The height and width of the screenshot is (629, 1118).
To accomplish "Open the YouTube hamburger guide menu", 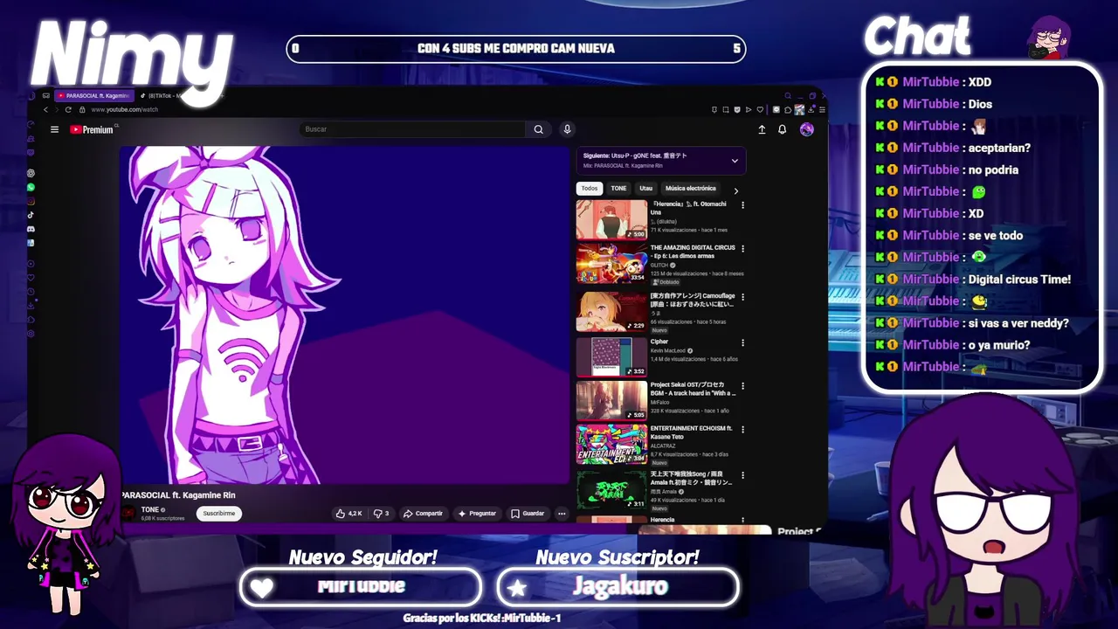I will 54,129.
